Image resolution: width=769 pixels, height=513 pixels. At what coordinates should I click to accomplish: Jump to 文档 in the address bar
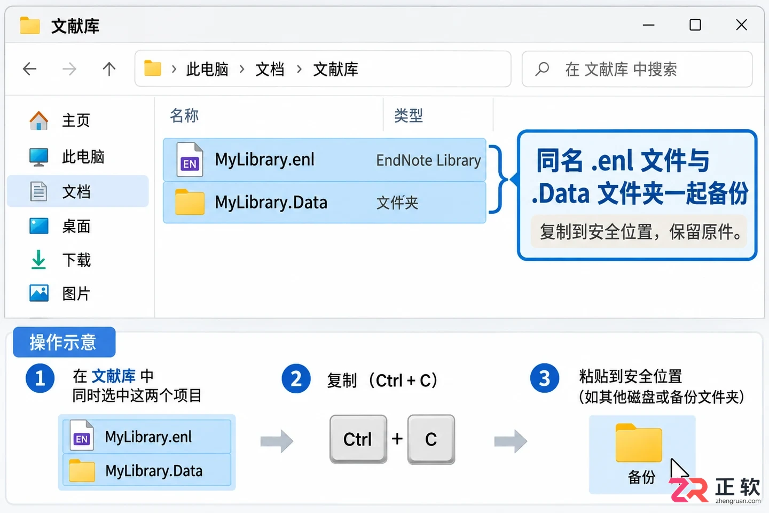[270, 69]
